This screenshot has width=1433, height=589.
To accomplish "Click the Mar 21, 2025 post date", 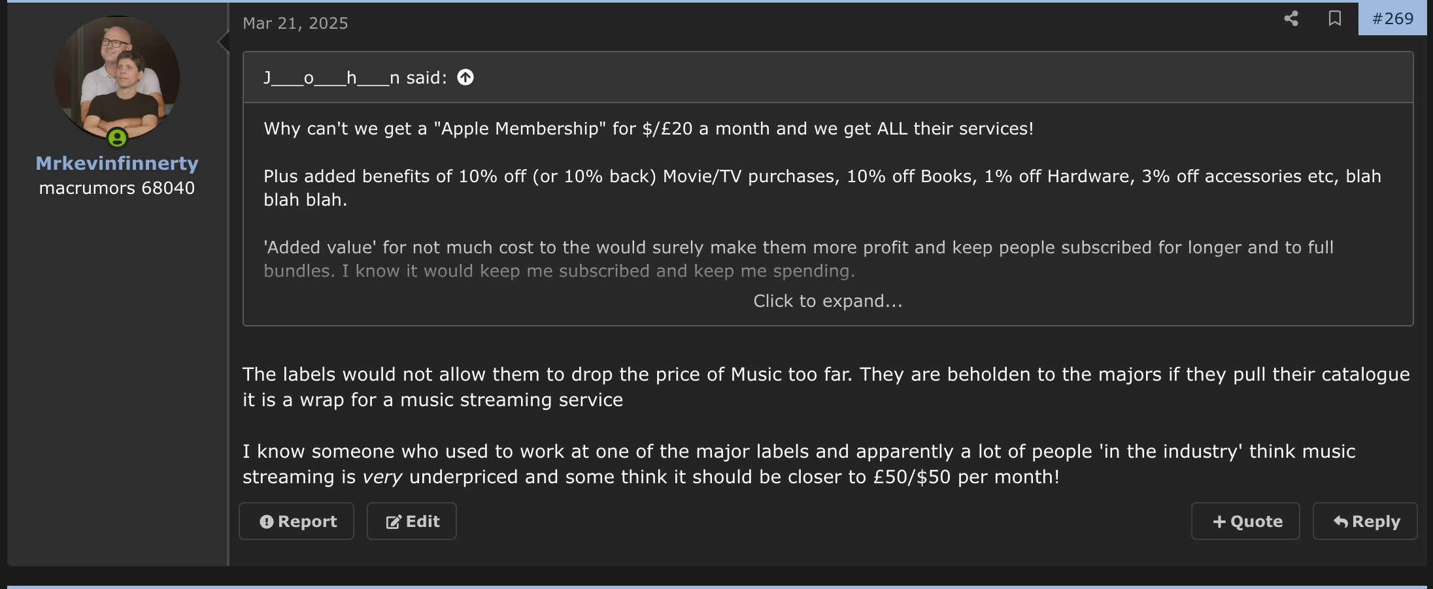I will click(295, 24).
